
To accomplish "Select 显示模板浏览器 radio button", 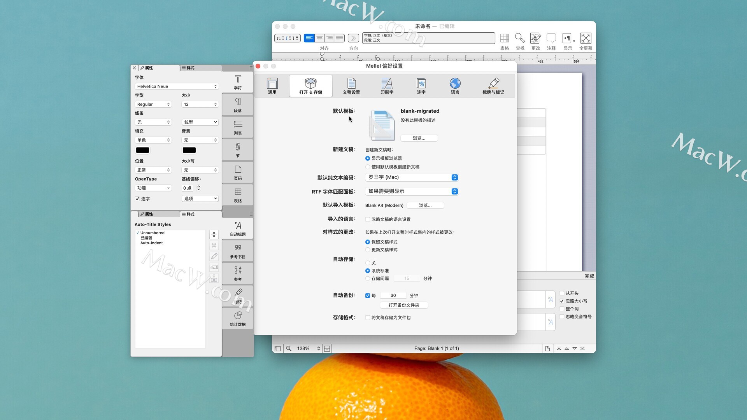I will [368, 158].
